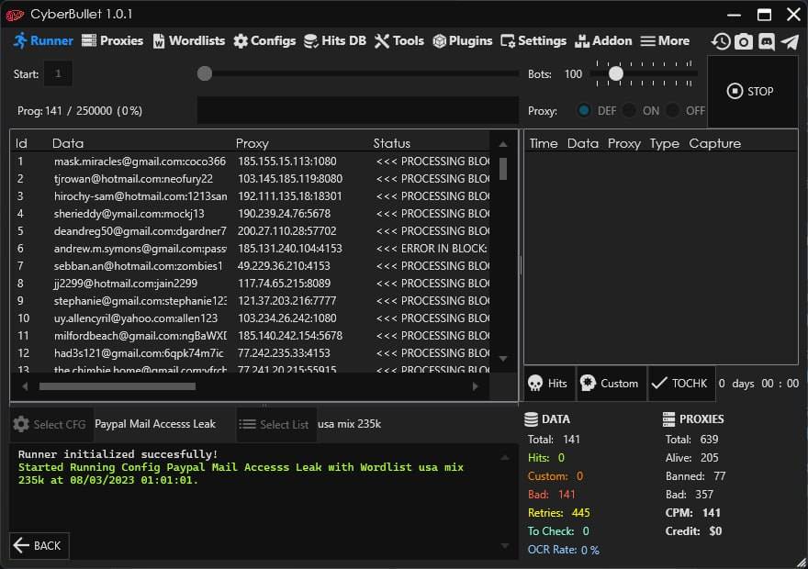This screenshot has width=808, height=569.
Task: Open the Proxies section icon
Action: (x=89, y=40)
